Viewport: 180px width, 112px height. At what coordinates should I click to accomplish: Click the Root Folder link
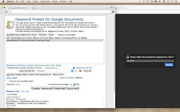pos(12,78)
